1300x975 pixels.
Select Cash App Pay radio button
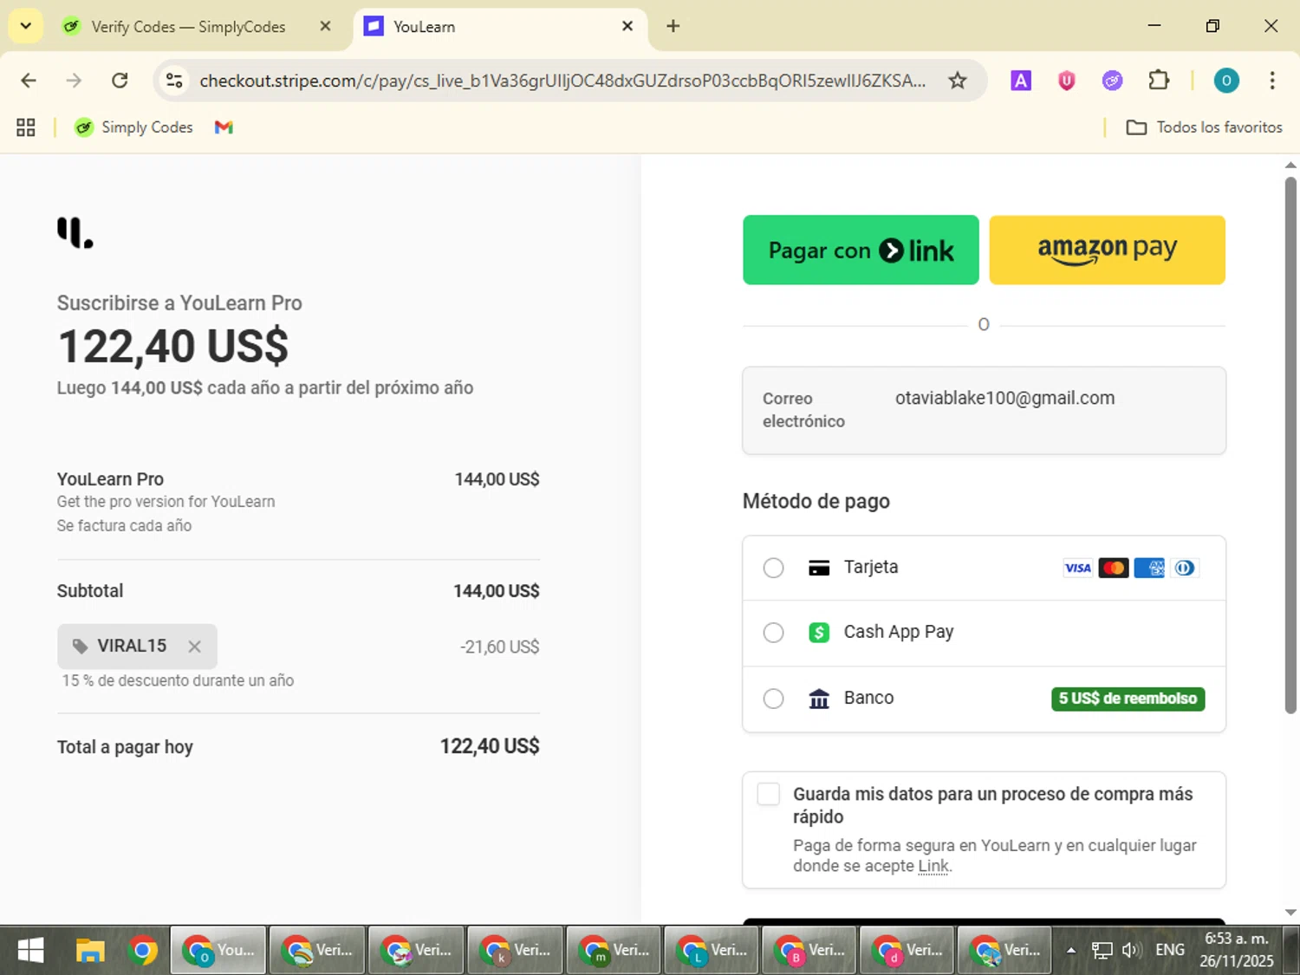773,633
